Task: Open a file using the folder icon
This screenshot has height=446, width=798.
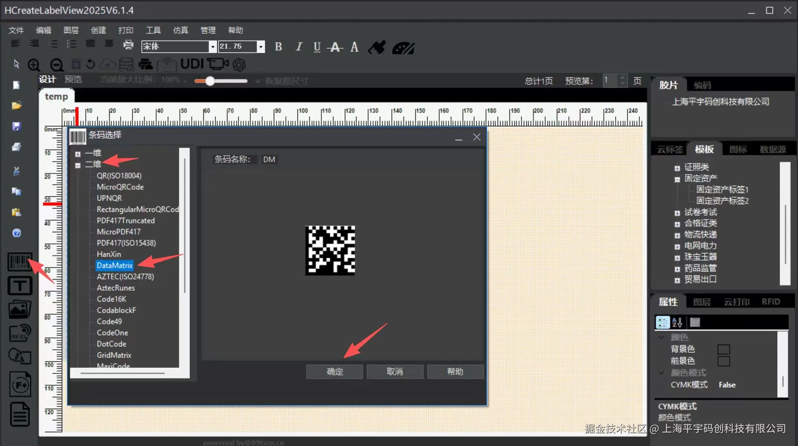Action: 17,105
